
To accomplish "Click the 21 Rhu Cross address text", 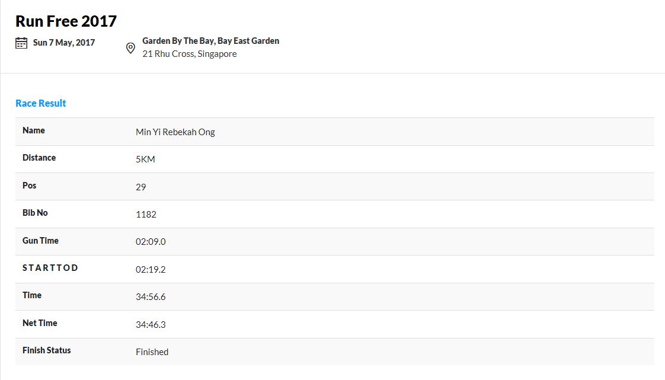I will point(190,54).
